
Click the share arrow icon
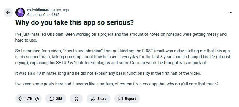point(93,99)
